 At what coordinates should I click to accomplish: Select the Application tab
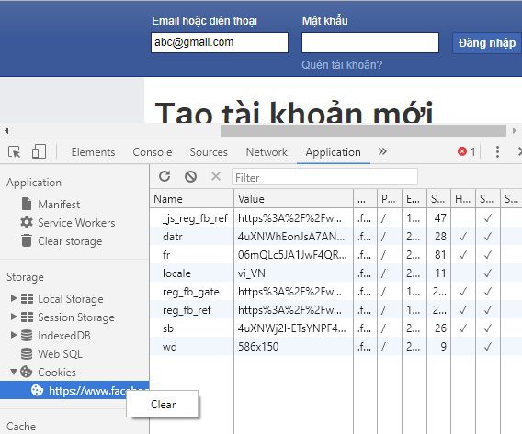pyautogui.click(x=334, y=152)
